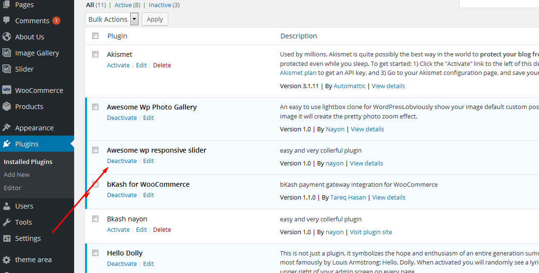Click the Products box icon

point(7,106)
